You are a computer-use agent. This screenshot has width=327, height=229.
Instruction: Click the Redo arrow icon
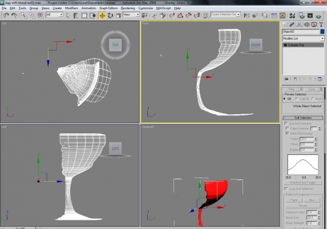[x=14, y=15]
